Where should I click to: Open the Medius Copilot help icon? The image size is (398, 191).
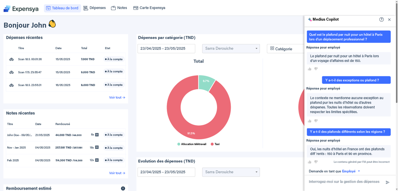click(381, 20)
